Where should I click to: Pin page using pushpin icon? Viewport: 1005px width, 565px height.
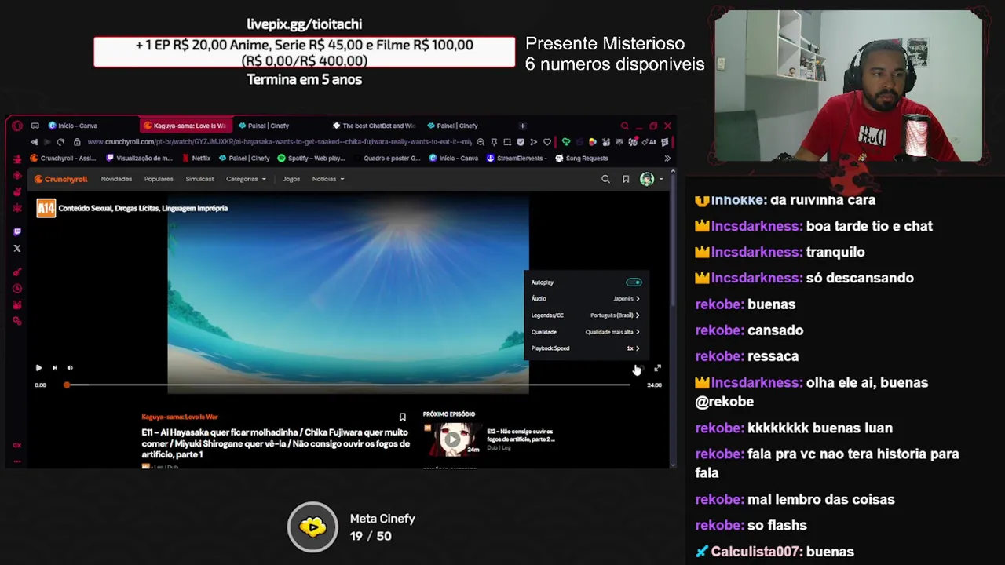[494, 142]
